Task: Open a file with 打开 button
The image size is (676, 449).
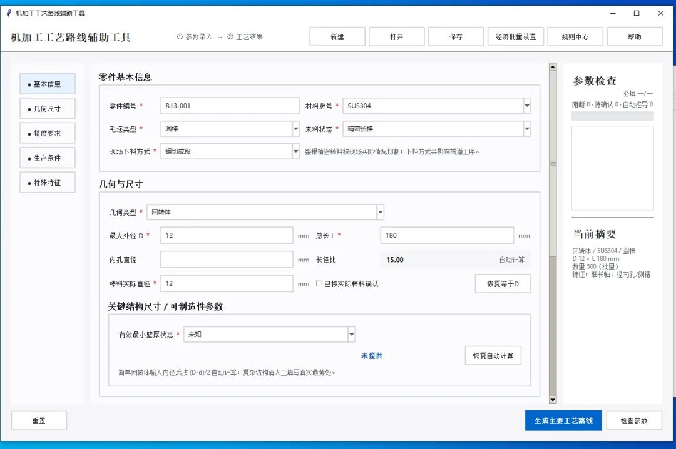Action: tap(397, 37)
